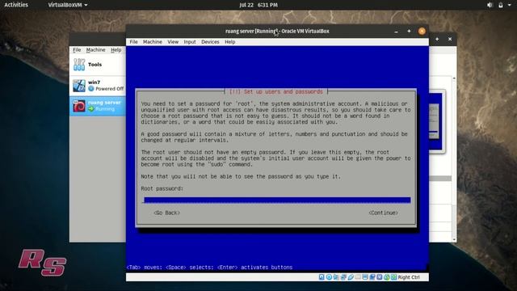
Task: Expand the VirtualBoxVM application menu
Action: (68, 5)
